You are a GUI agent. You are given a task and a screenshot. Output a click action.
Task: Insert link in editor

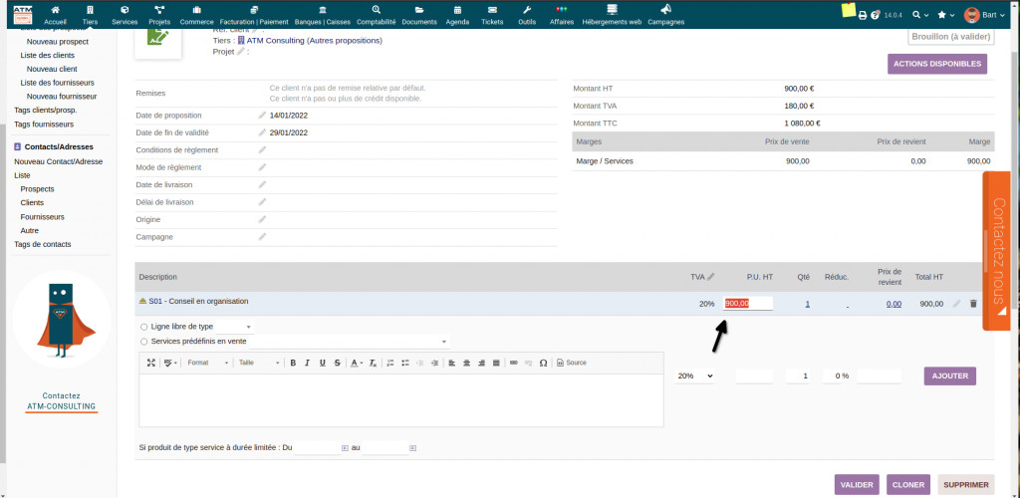click(513, 363)
